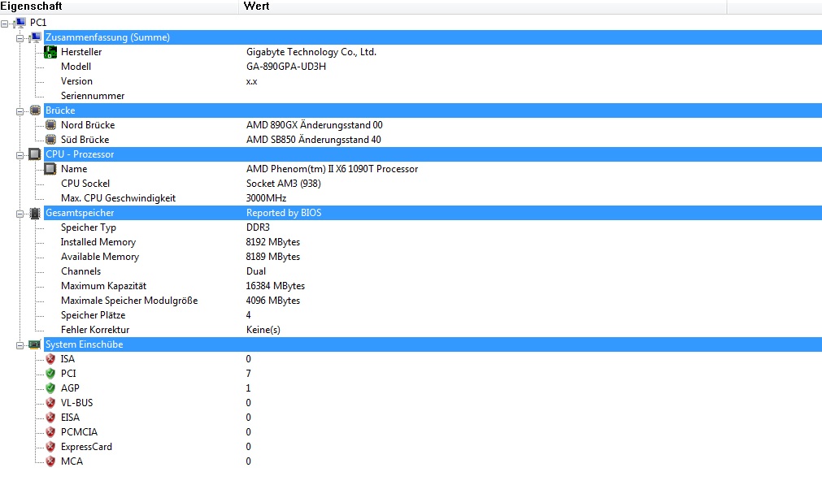This screenshot has height=485, width=822.
Task: Click the Reported by BIOS value
Action: point(284,213)
